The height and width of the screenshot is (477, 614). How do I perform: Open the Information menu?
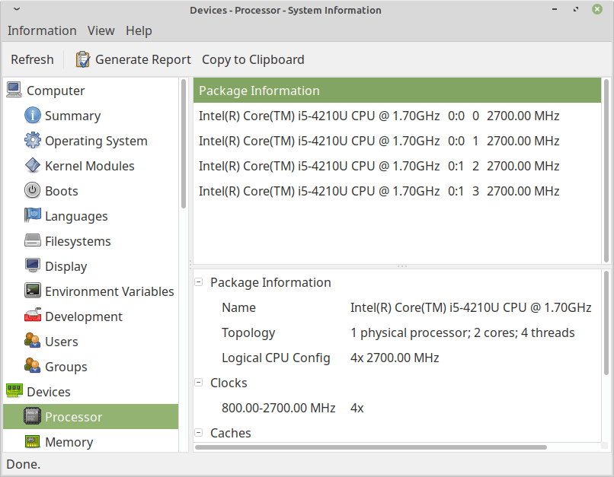[42, 30]
